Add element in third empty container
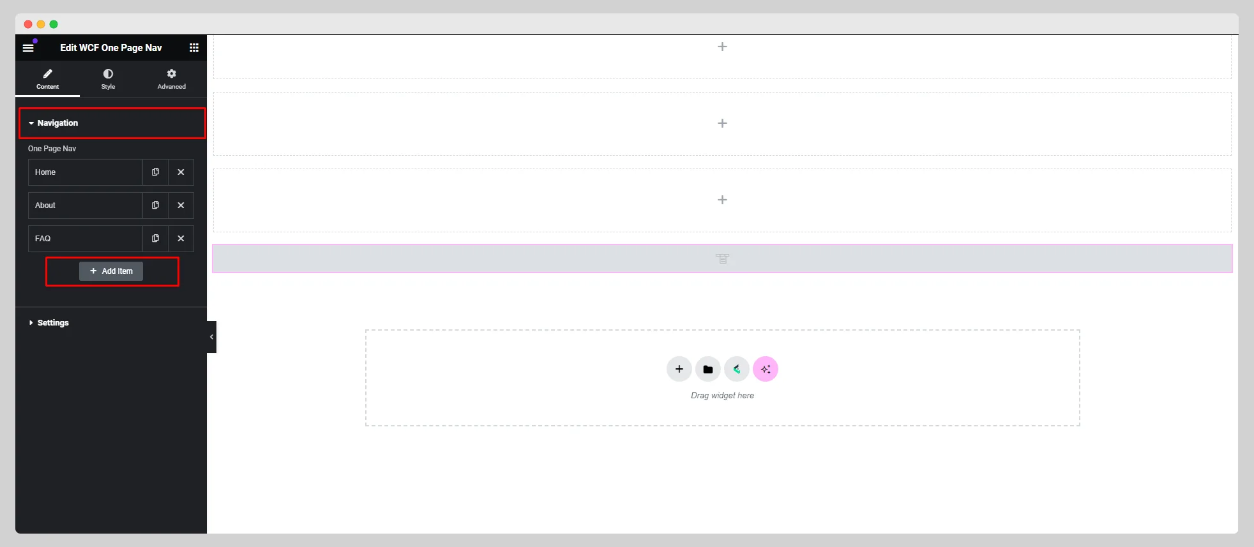Screen dimensions: 1254x547 pos(722,200)
